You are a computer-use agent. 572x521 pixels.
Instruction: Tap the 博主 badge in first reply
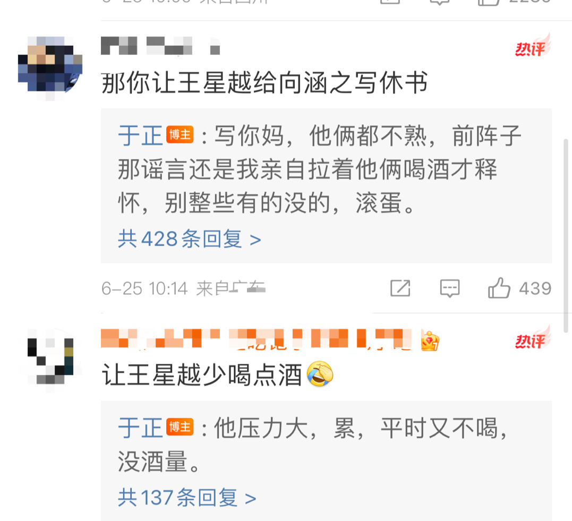coord(180,134)
